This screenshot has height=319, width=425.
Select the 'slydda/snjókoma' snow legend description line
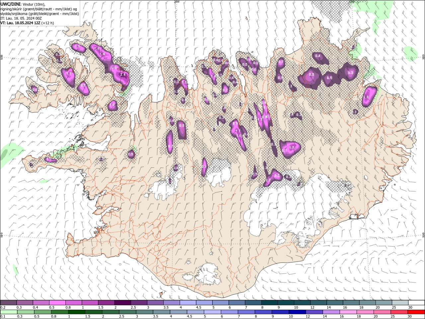coord(40,14)
